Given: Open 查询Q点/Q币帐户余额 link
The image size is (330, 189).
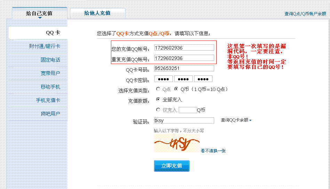Looking at the screenshot, I should 305,14.
